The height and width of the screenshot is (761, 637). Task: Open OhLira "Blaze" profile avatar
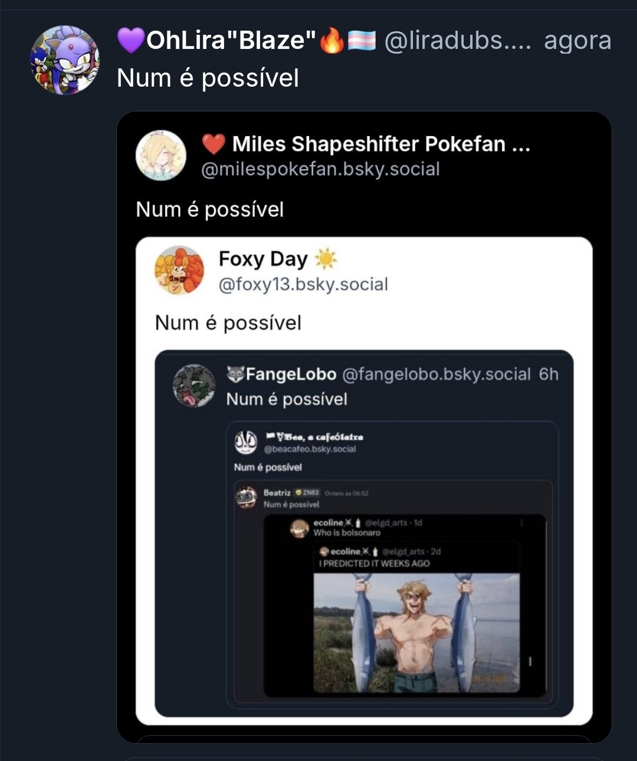click(x=65, y=60)
